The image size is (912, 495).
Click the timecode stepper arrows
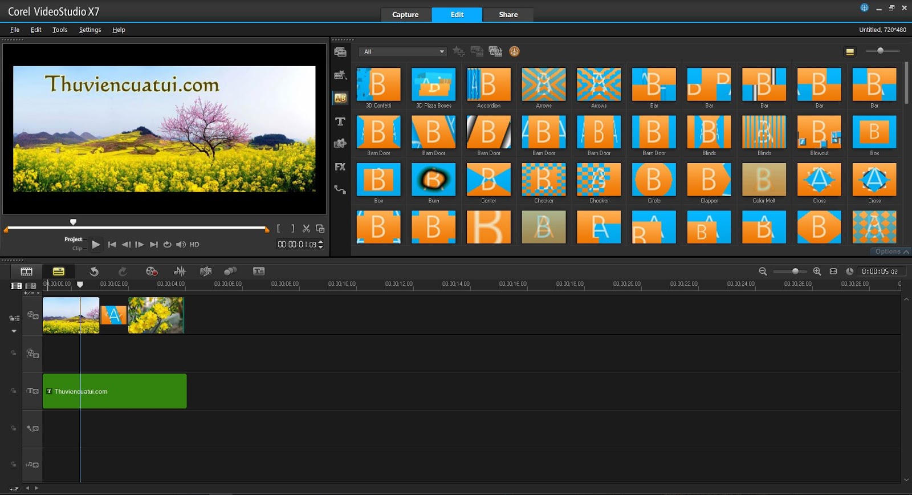(321, 245)
